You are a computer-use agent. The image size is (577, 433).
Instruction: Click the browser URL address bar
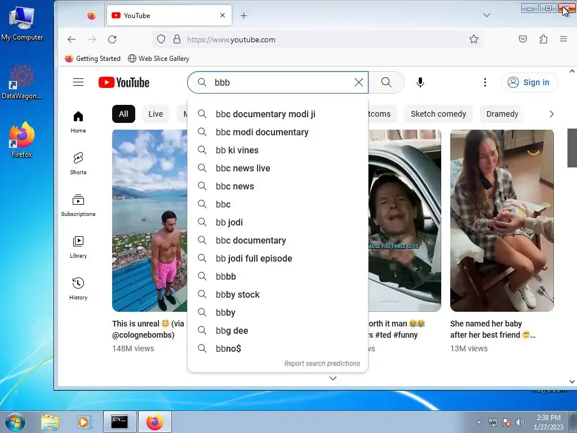pyautogui.click(x=317, y=39)
